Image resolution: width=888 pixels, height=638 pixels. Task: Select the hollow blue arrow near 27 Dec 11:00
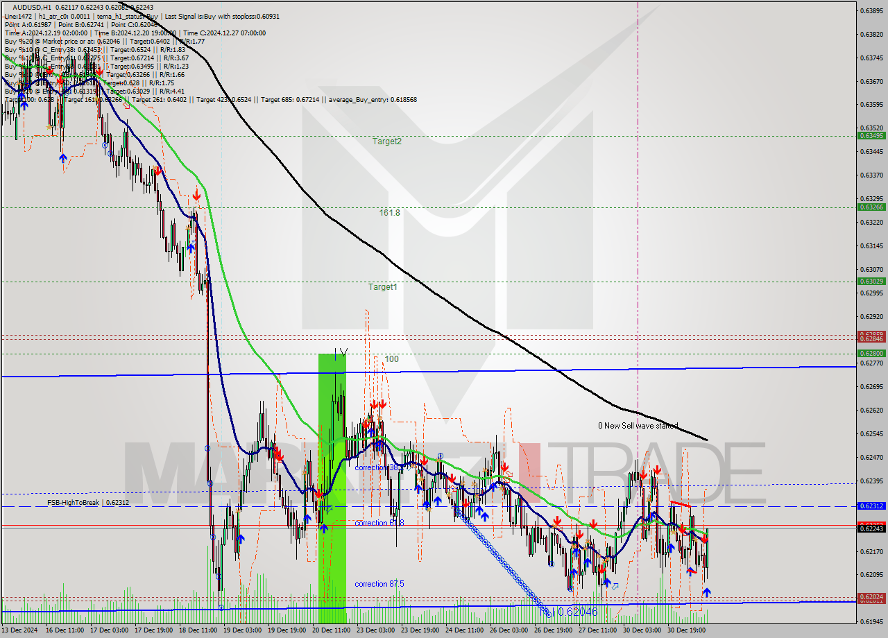[x=615, y=587]
